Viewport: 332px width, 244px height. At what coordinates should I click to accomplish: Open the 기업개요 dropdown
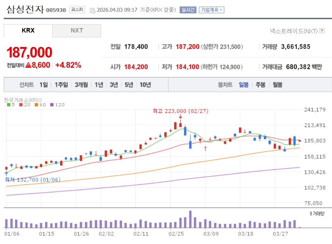[211, 10]
